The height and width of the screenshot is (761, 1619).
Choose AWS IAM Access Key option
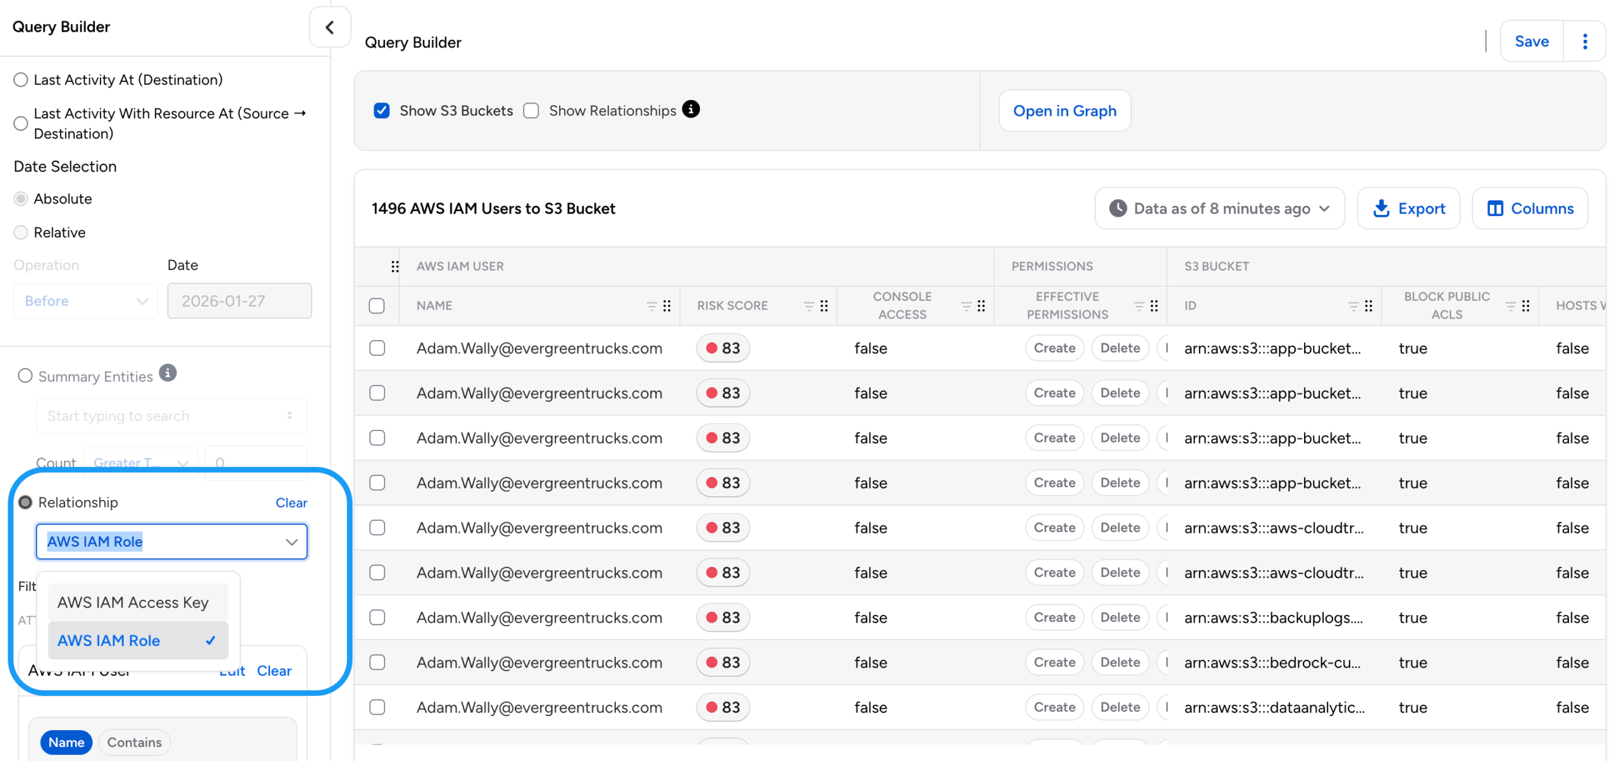[x=133, y=602]
